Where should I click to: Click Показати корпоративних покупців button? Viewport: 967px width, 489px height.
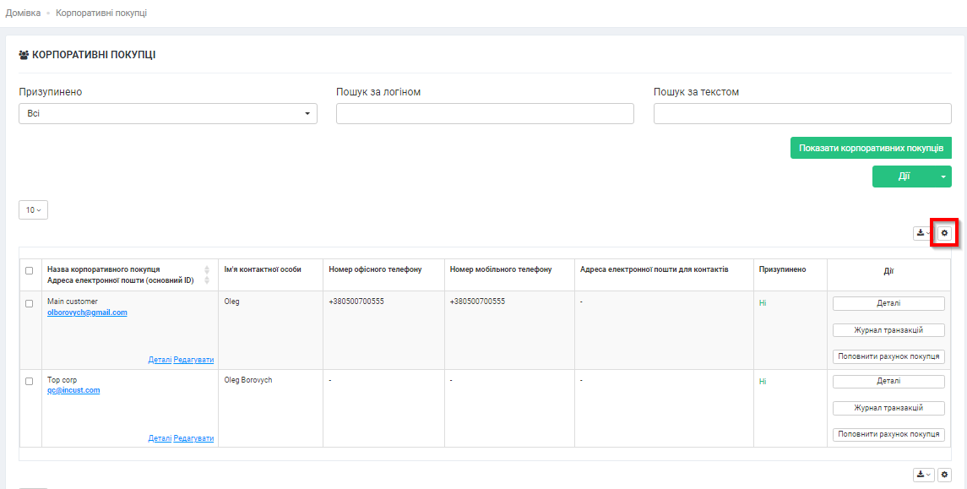(871, 148)
